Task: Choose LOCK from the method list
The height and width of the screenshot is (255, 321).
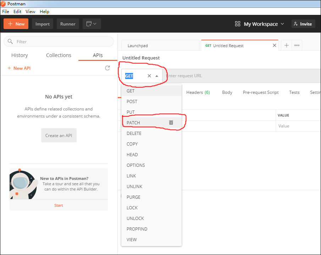Action: [151, 208]
